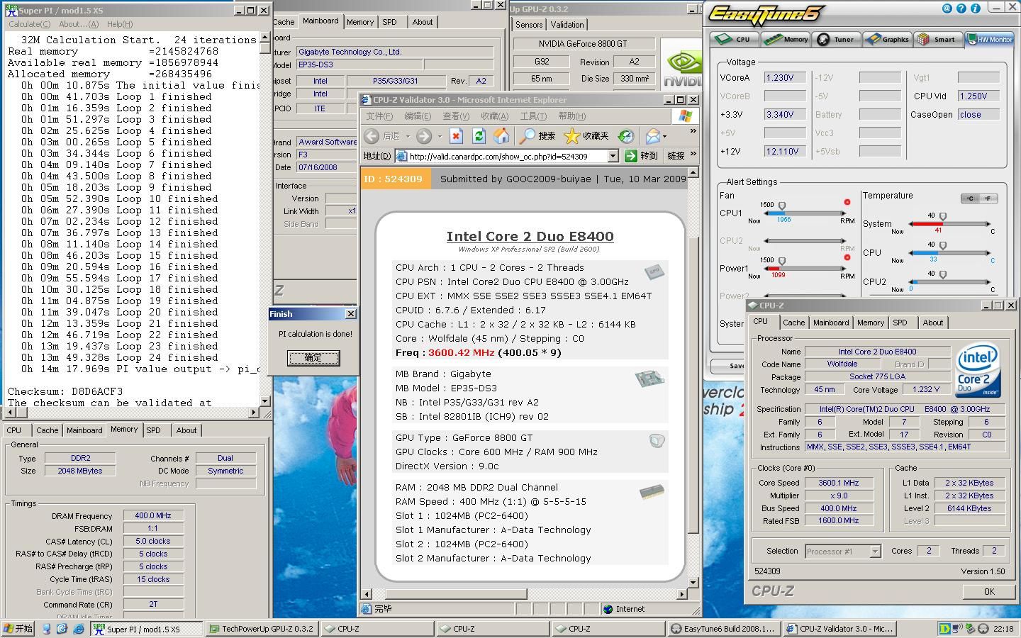
Task: Click CPU temperature threshold slider handle
Action: 943,245
